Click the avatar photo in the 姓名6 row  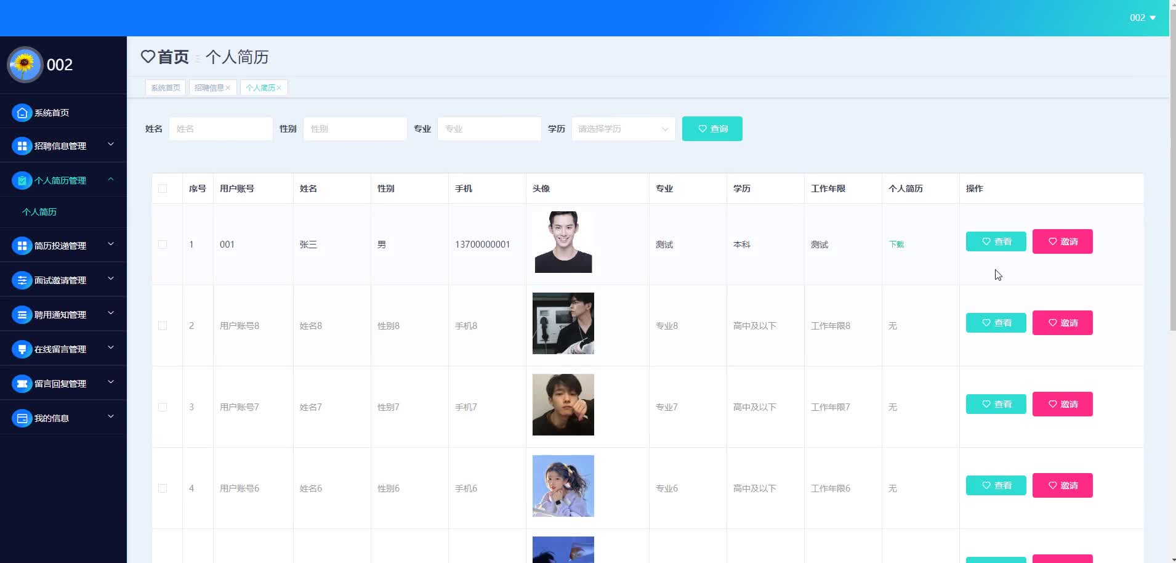pos(563,486)
